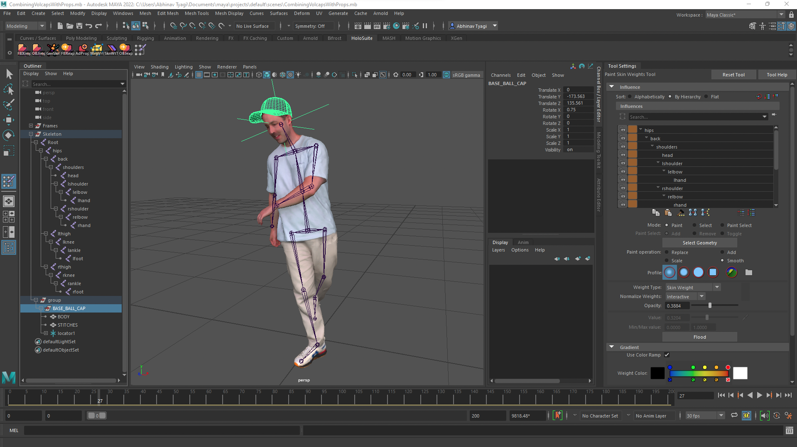
Task: Click the GenSkn shelf icon
Action: 53,49
